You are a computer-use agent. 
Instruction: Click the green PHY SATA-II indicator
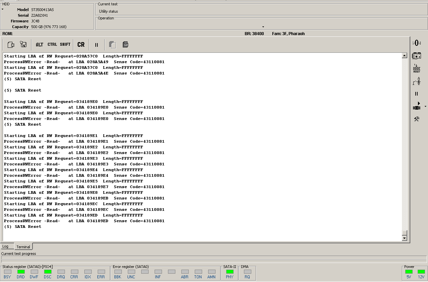[x=230, y=272]
